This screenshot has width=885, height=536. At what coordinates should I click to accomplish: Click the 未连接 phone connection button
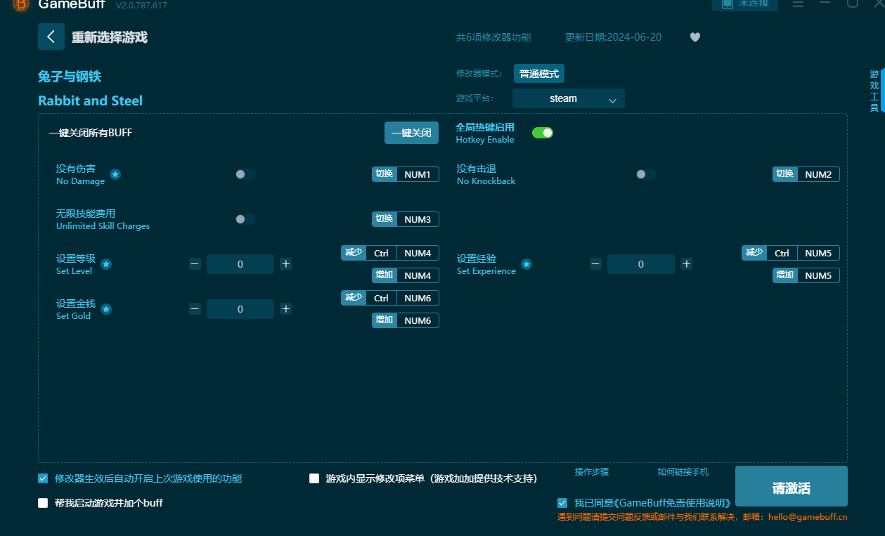point(745,4)
